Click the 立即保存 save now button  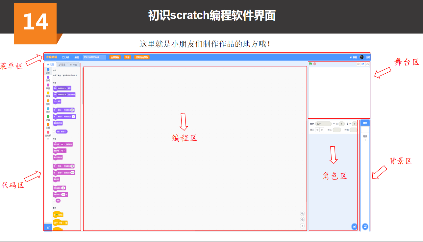[x=115, y=57]
